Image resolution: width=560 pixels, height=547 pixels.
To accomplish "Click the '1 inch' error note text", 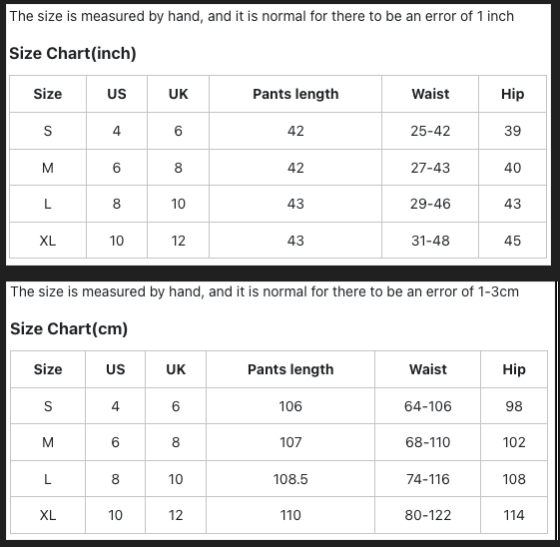I will tap(495, 16).
